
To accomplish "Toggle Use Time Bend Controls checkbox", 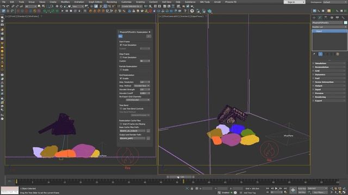I will 121,109.
